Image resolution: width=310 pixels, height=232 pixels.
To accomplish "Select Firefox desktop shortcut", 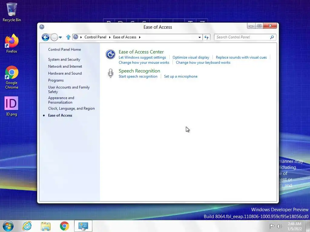I will pos(12,43).
